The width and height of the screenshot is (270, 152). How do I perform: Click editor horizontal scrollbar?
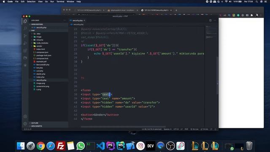pos(123,127)
